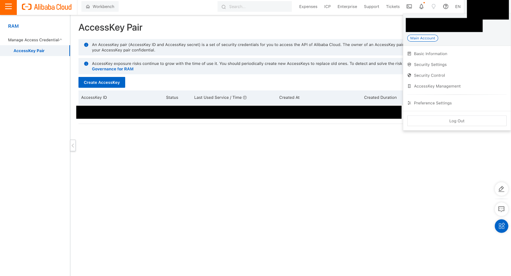Open the Workbench home button

coord(100,7)
